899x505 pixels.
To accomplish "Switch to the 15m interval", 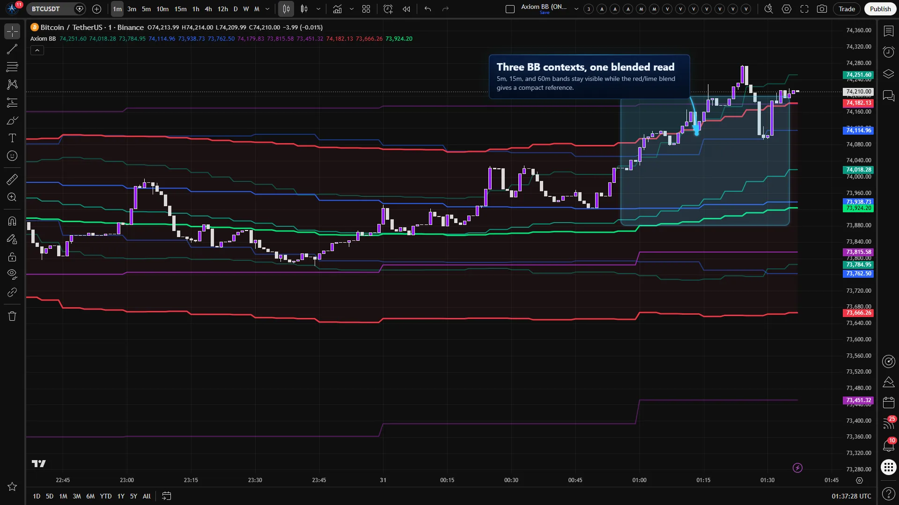I will click(x=180, y=9).
